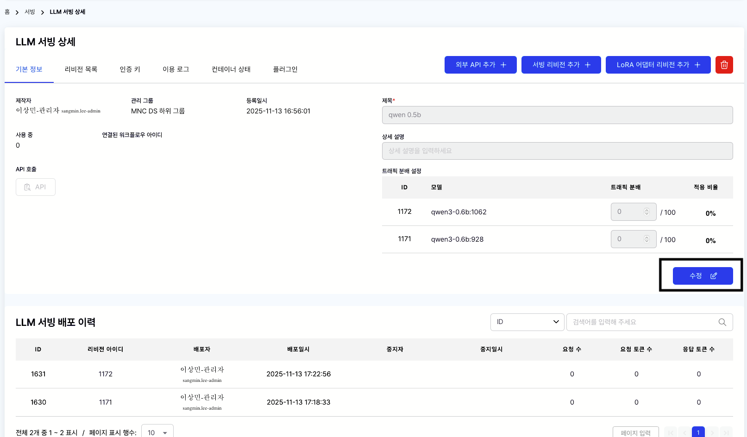Click the red trash delete icon
Screen dimensions: 747x437
724,65
